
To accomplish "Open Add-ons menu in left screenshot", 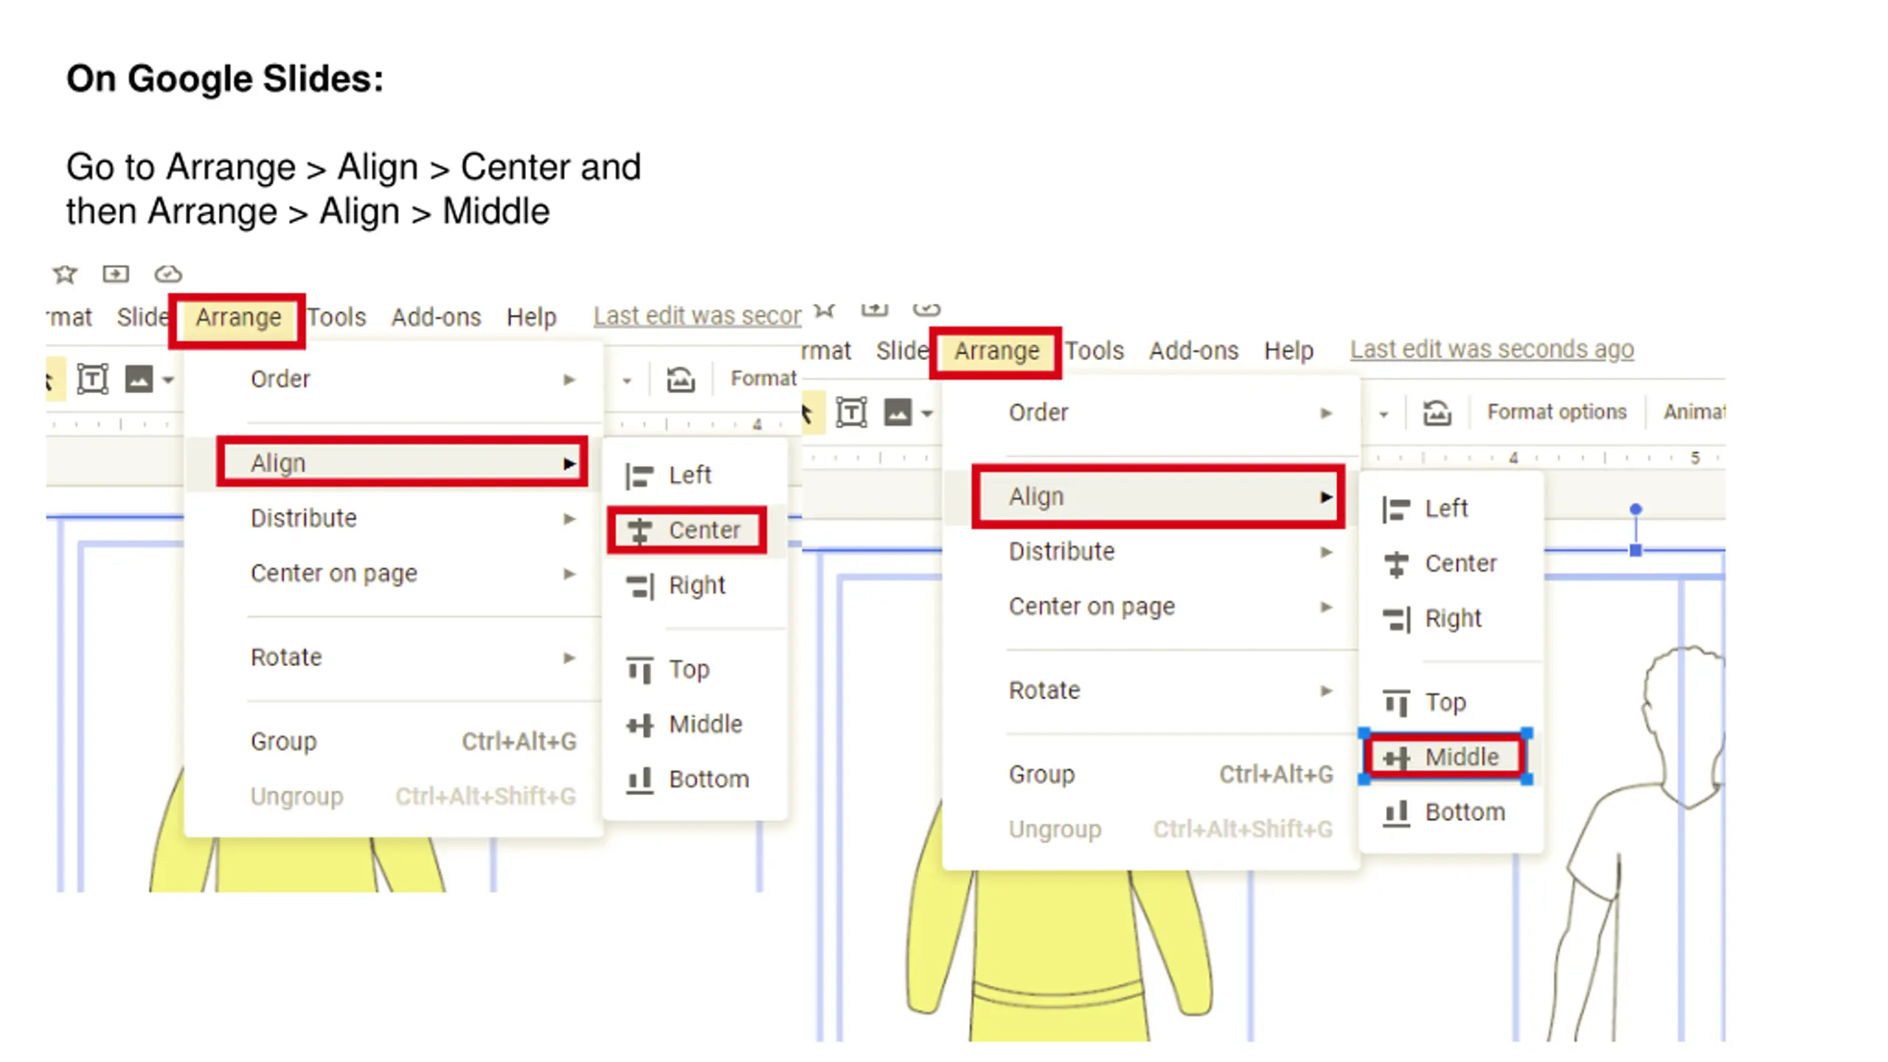I will pos(436,317).
